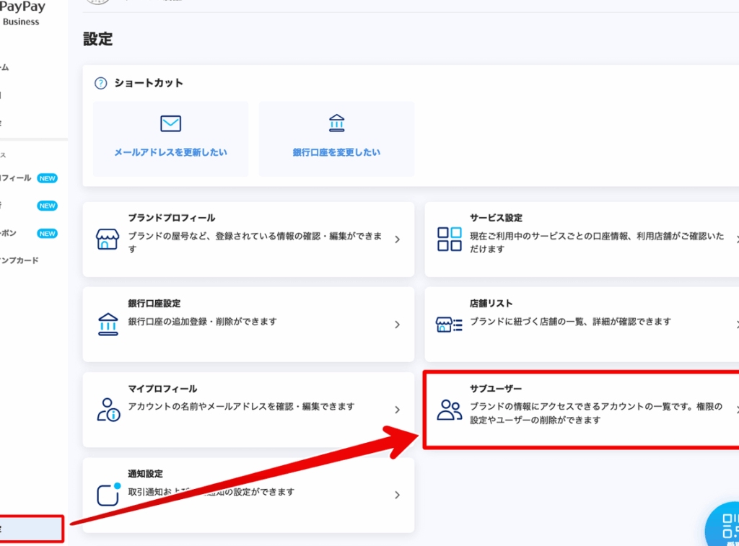Select the highlighted settings item in the sidebar
This screenshot has height=546, width=739.
pos(30,529)
